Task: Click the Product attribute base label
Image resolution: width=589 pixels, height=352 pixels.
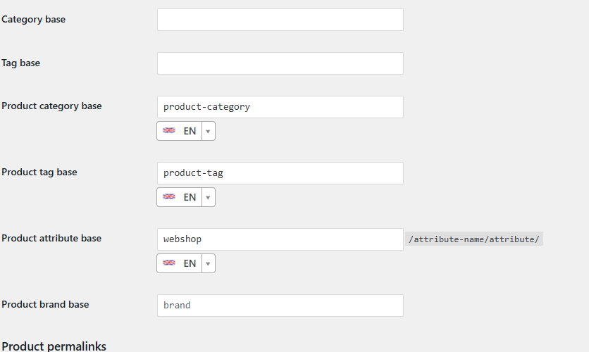Action: 51,238
